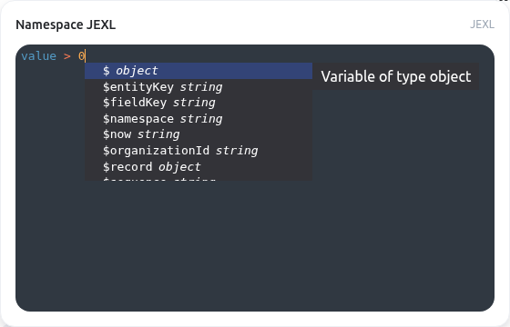Screen dimensions: 510x327
Task: Click the "Variable of type object" tooltip
Action: click(396, 76)
